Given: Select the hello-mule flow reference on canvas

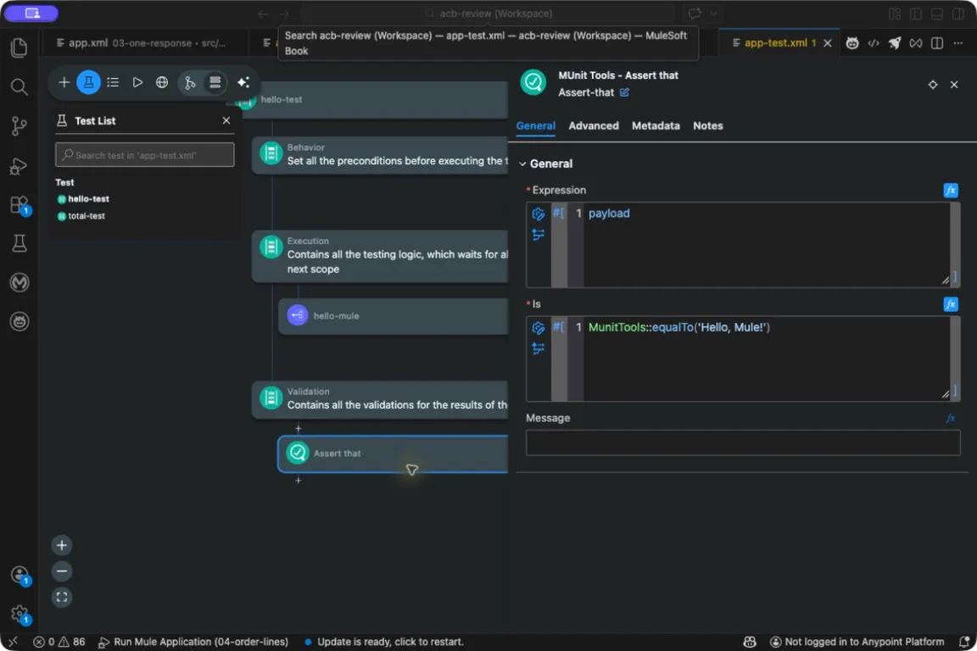Looking at the screenshot, I should pos(394,316).
